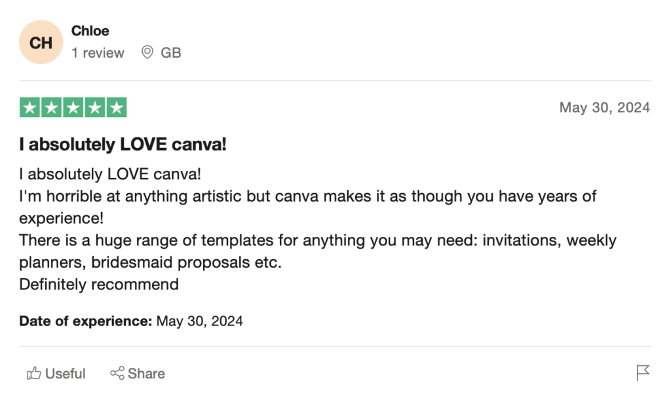
Task: Click the fifth green rating star
Action: [116, 108]
